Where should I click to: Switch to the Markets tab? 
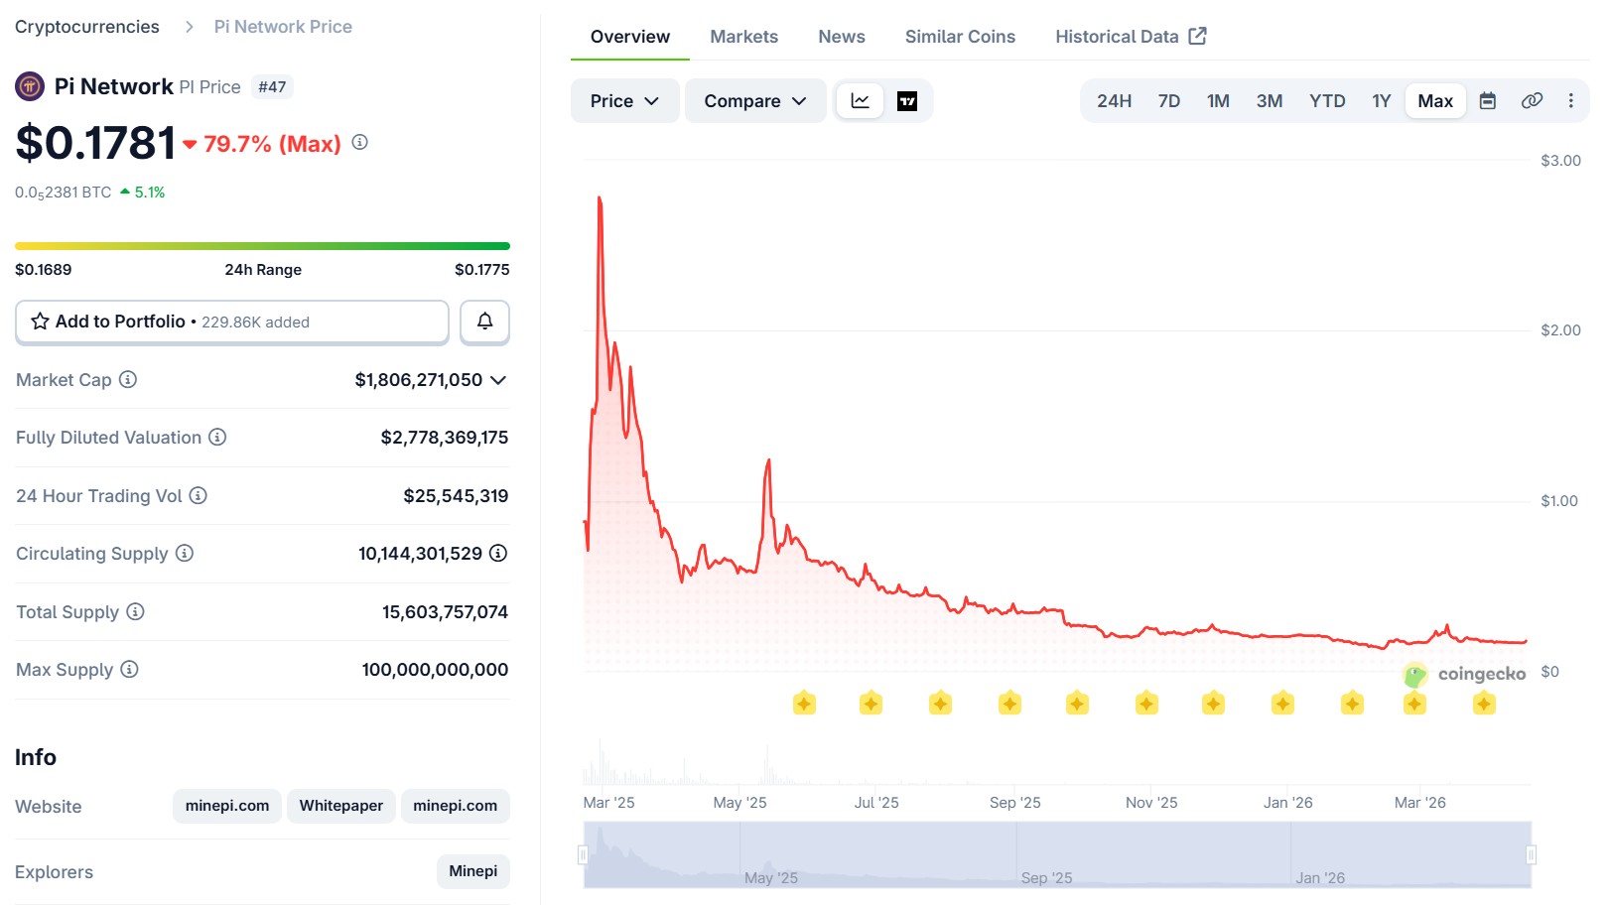click(x=743, y=37)
